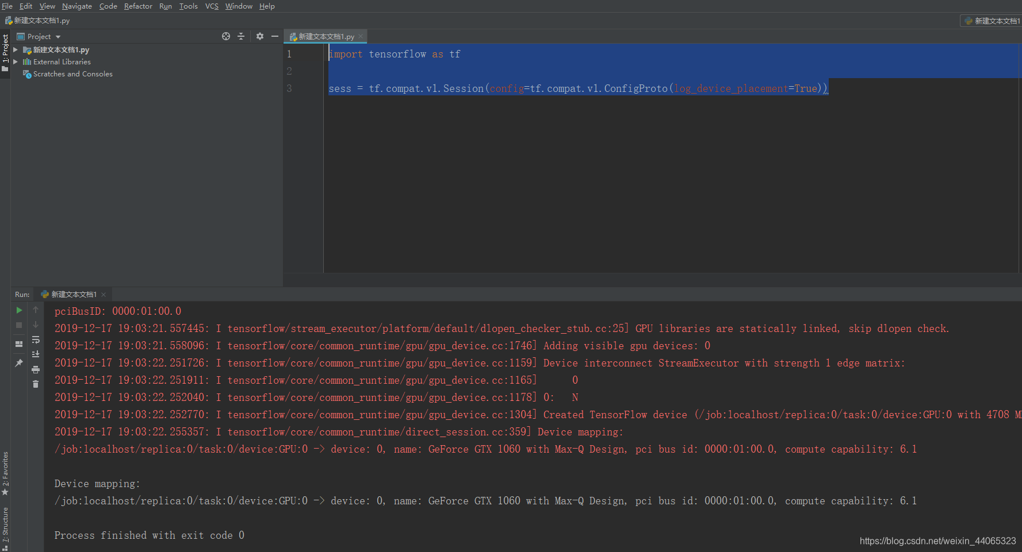The width and height of the screenshot is (1022, 552).
Task: Click line number 1 in editor gutter
Action: click(x=289, y=54)
